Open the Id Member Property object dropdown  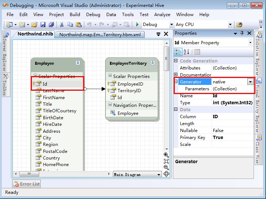tap(250, 43)
